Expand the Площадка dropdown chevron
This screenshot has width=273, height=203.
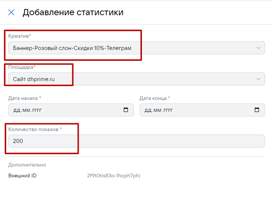pyautogui.click(x=258, y=79)
